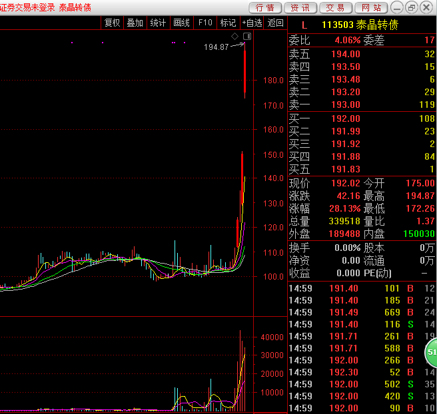Open the 资讯 news tab

click(x=300, y=8)
